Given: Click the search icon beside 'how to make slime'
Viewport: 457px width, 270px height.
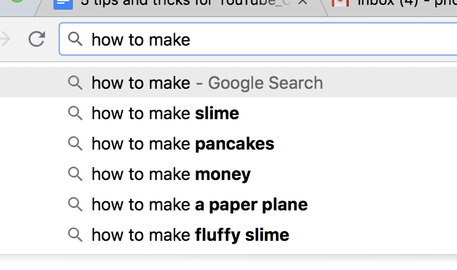Looking at the screenshot, I should [x=75, y=113].
